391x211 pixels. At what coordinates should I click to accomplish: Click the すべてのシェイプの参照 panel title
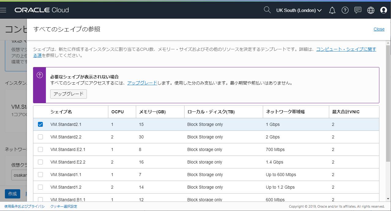coord(67,29)
